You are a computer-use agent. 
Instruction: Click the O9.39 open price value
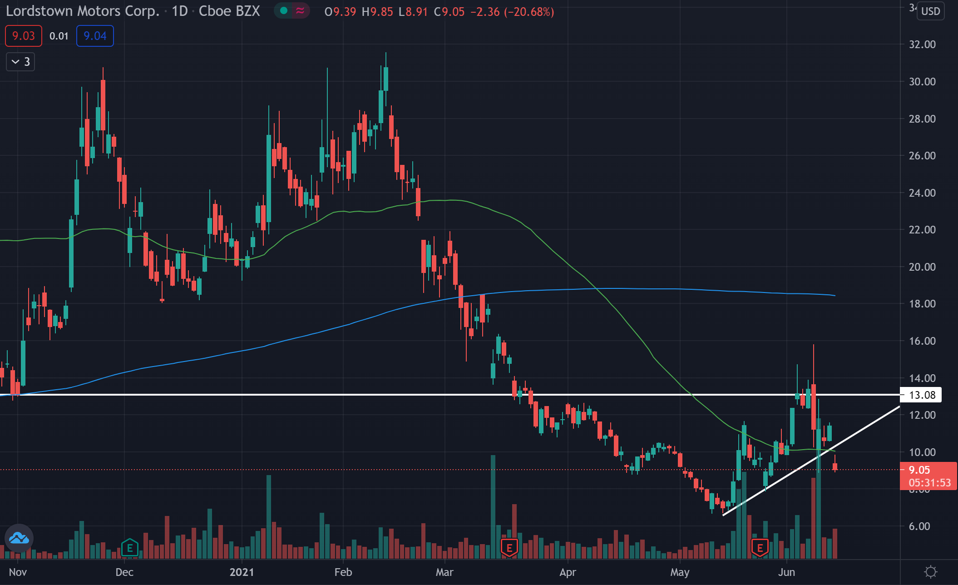(x=341, y=12)
